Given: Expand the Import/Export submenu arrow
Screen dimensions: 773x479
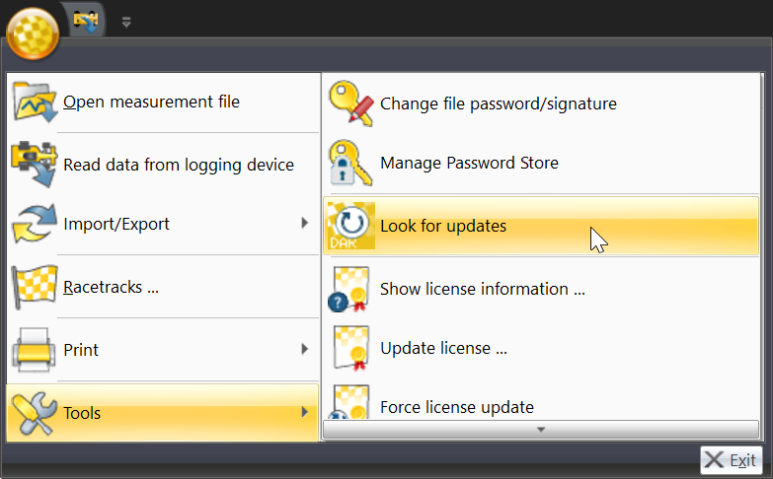Looking at the screenshot, I should pos(305,224).
